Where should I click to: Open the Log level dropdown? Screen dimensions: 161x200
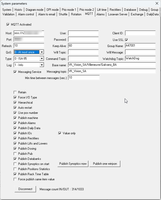click(42, 65)
